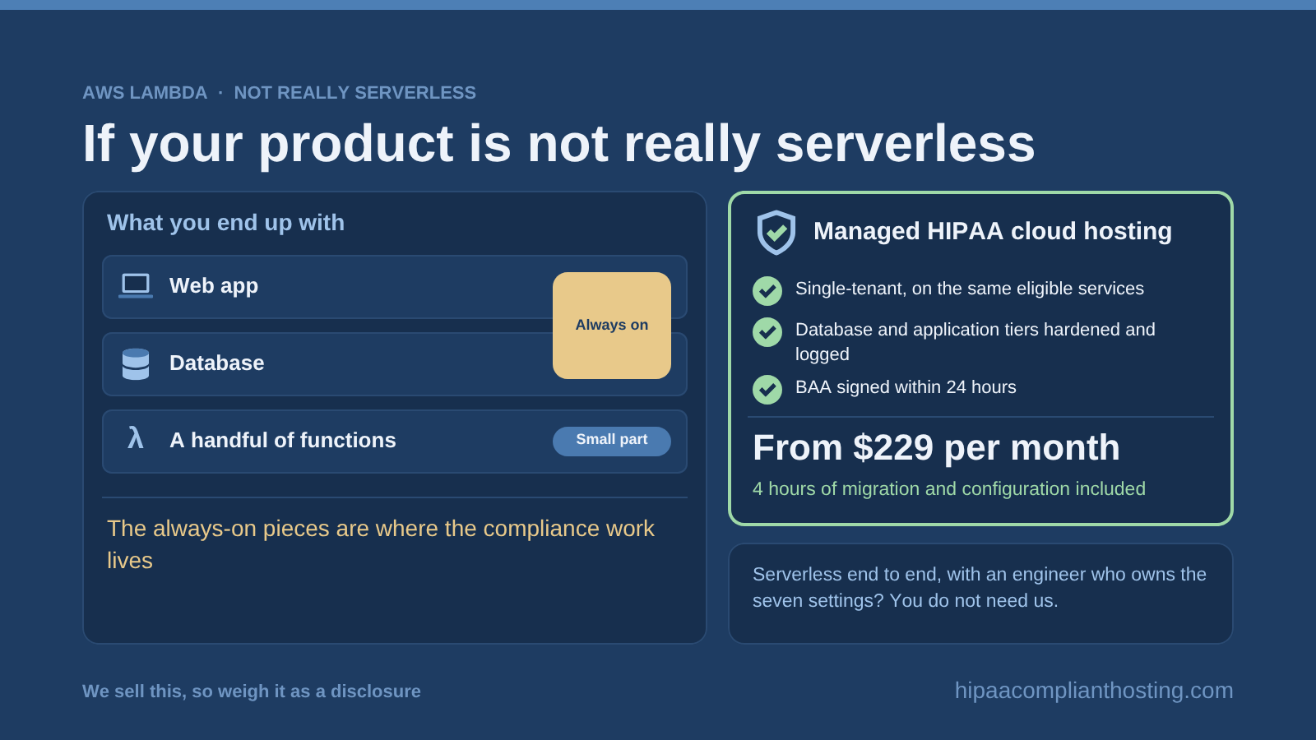Click the 4 hours of migration text
Screen dimensions: 1316x740
(x=949, y=489)
